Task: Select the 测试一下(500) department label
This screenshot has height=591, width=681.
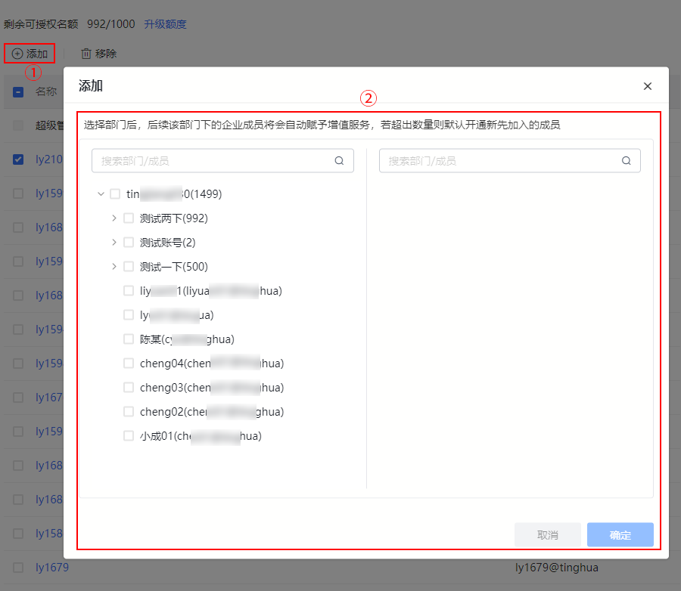Action: click(174, 267)
